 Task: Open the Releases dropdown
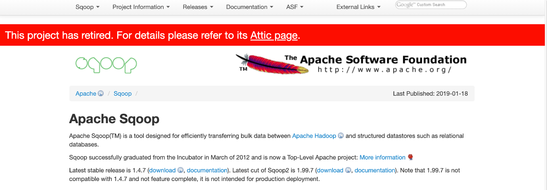[198, 7]
